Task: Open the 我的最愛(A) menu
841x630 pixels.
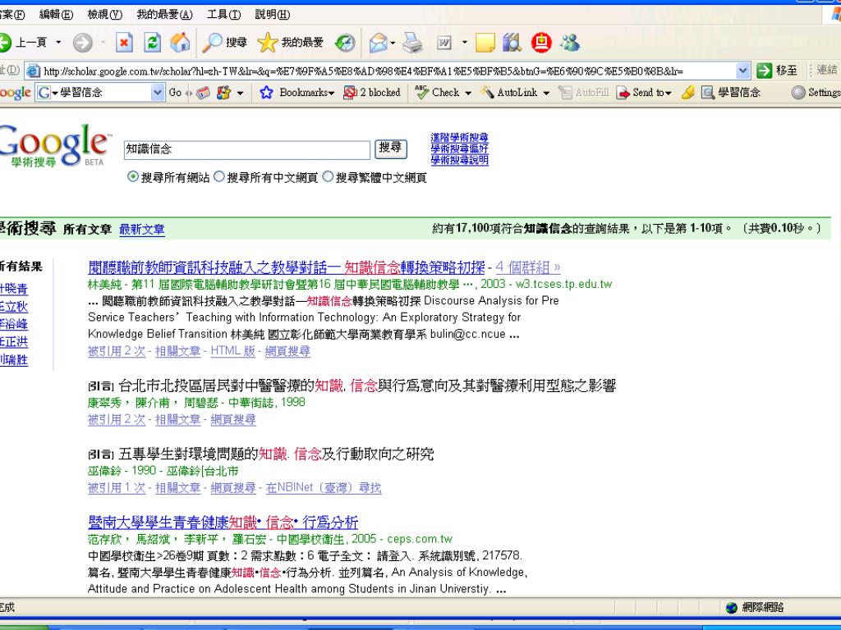Action: pyautogui.click(x=164, y=15)
